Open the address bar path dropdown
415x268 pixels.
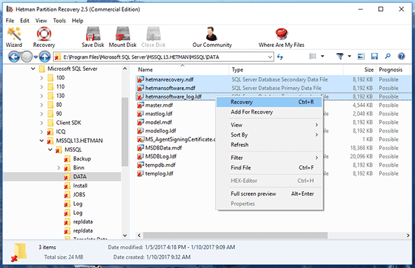pyautogui.click(x=269, y=57)
